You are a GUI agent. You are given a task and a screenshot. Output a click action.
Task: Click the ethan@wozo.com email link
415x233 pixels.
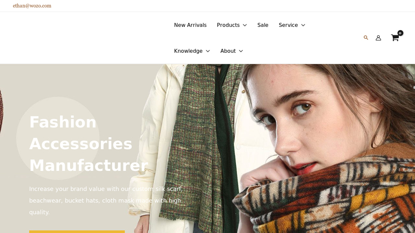32,6
